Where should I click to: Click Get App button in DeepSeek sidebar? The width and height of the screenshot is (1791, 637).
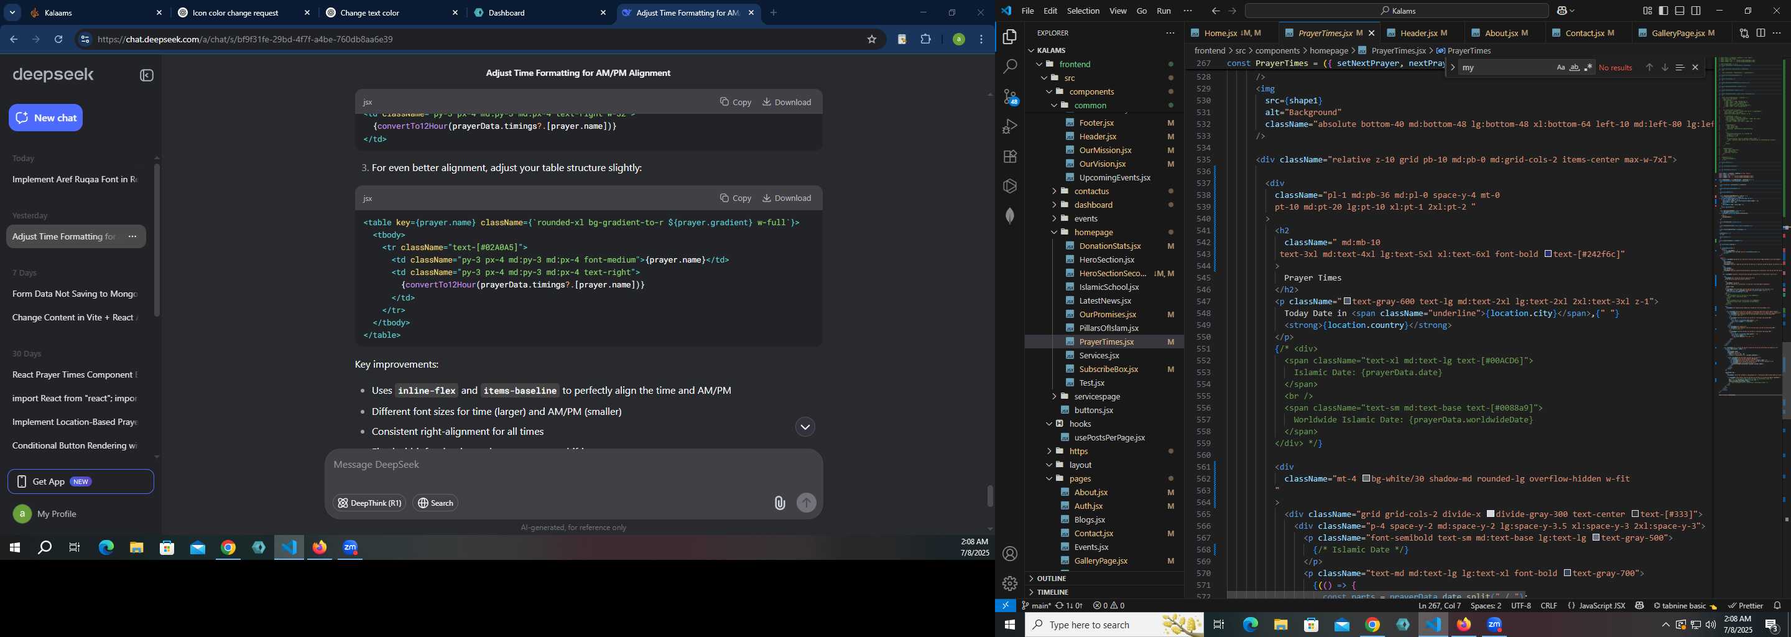81,482
